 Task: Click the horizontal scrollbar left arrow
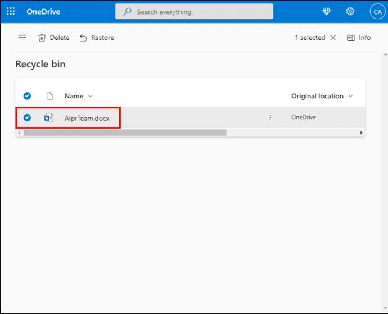[x=19, y=133]
